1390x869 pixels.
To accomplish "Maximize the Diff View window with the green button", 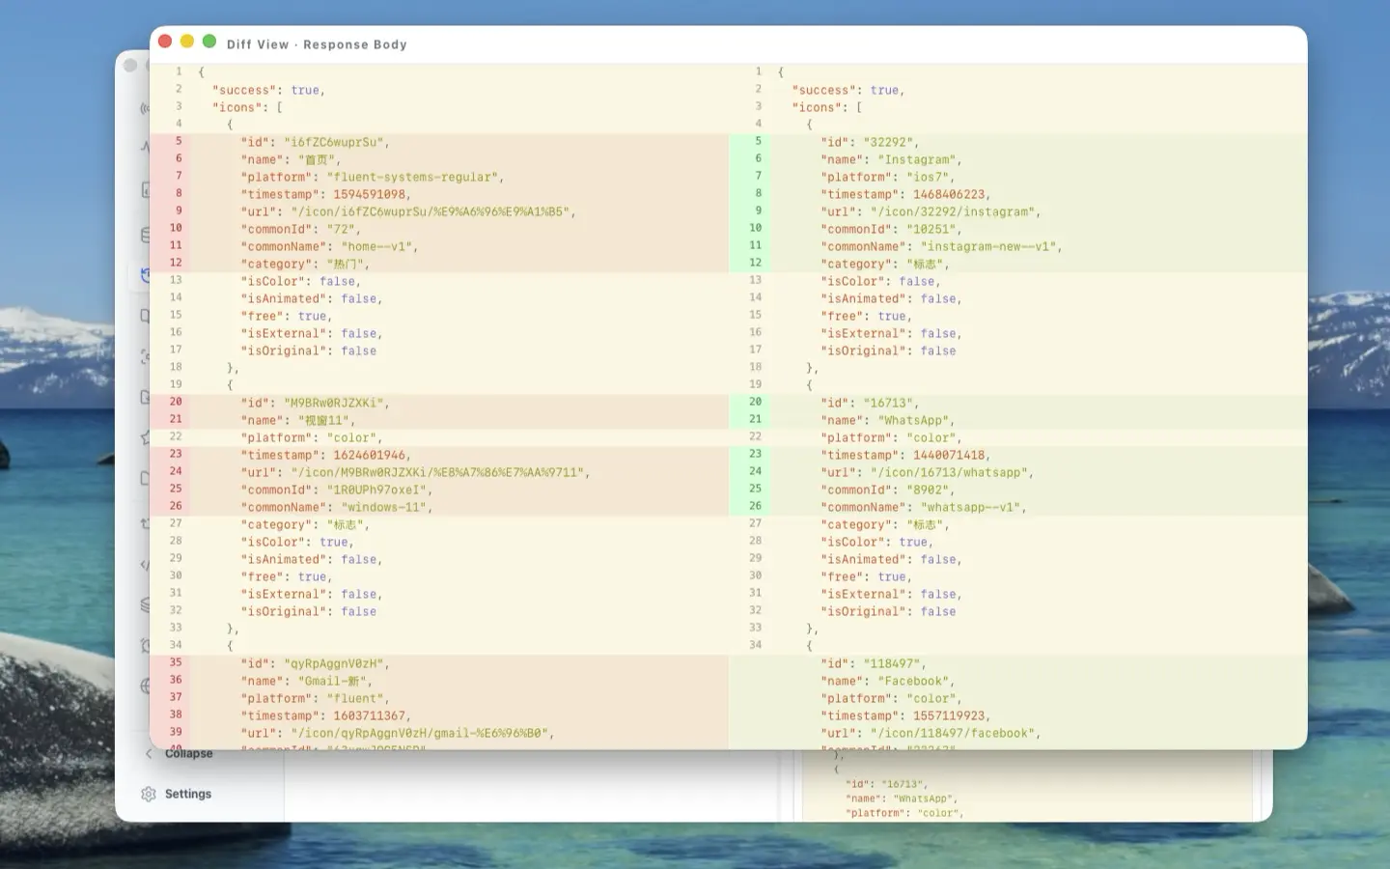I will (209, 42).
